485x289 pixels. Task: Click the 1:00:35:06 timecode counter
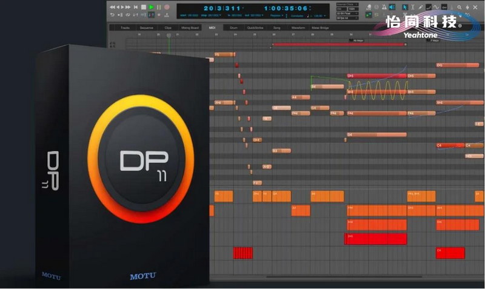tap(286, 8)
